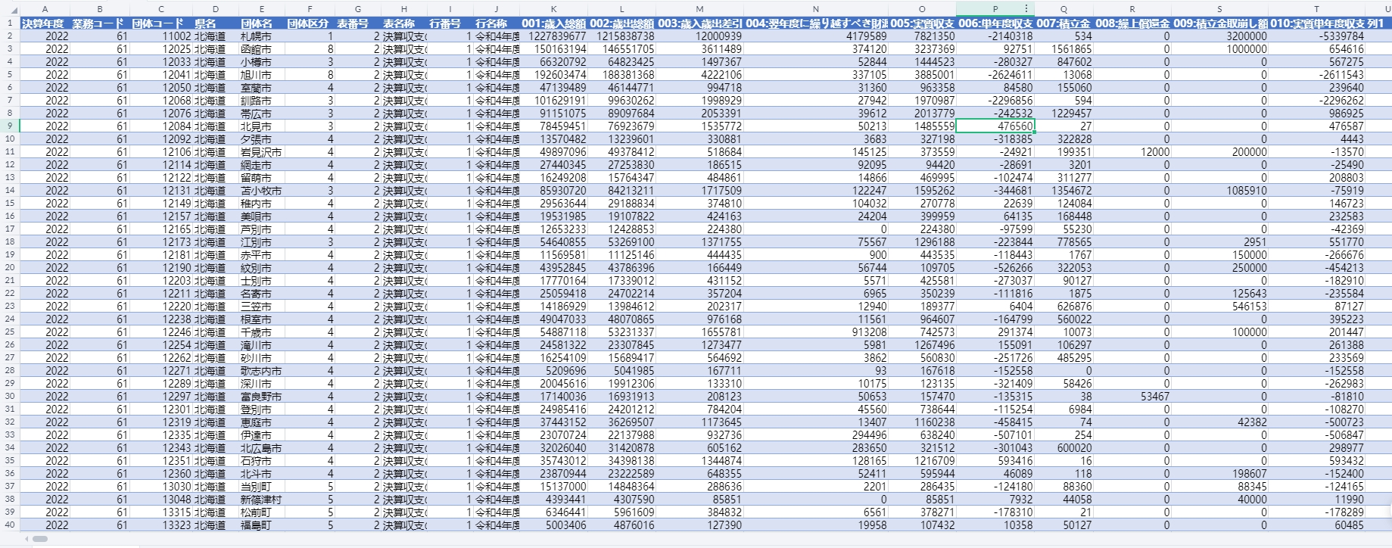Click the cell with value 12000939
The height and width of the screenshot is (548, 1392).
(700, 36)
